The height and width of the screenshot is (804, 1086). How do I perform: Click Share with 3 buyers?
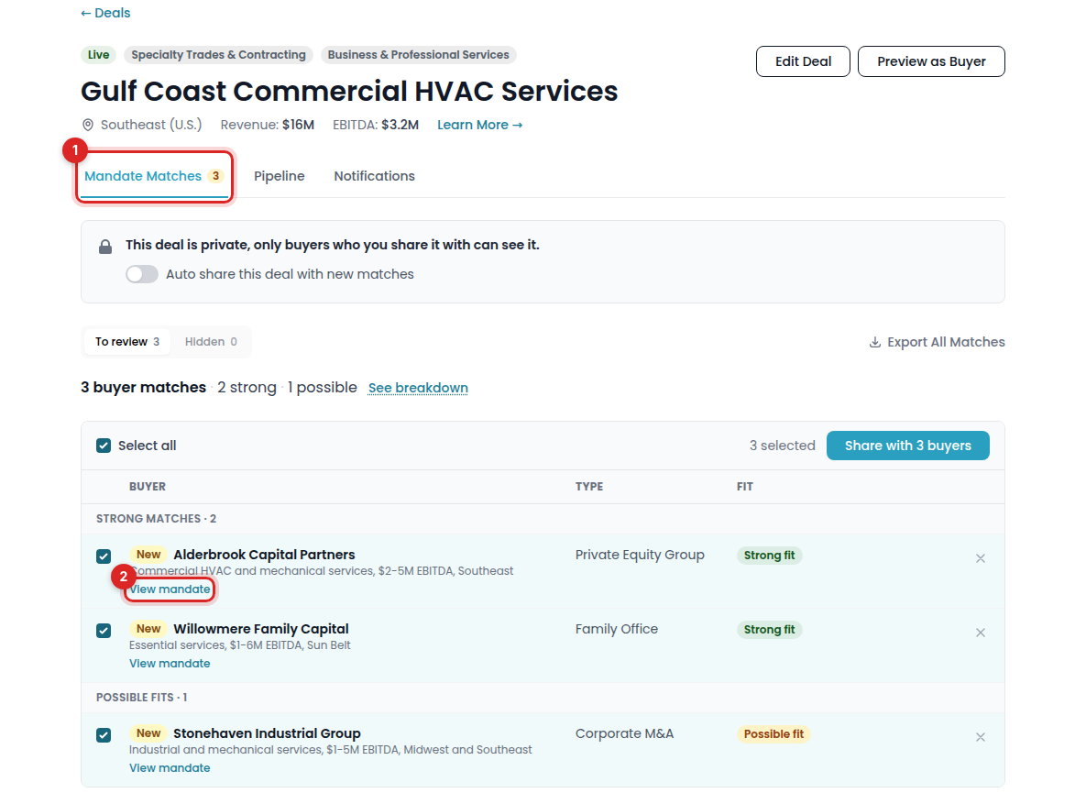click(908, 446)
